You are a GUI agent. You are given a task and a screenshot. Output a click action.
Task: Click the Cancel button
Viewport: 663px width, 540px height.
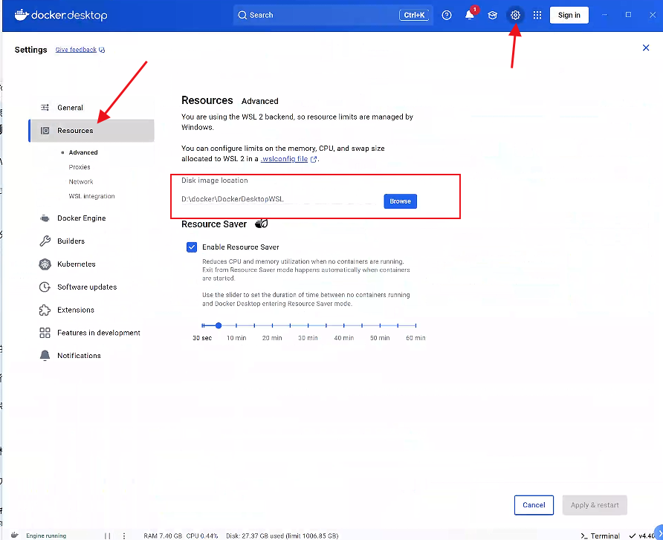click(x=534, y=505)
